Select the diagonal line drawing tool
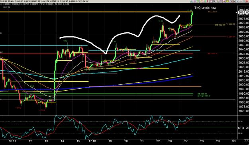The image size is (249, 145). pos(218,1)
